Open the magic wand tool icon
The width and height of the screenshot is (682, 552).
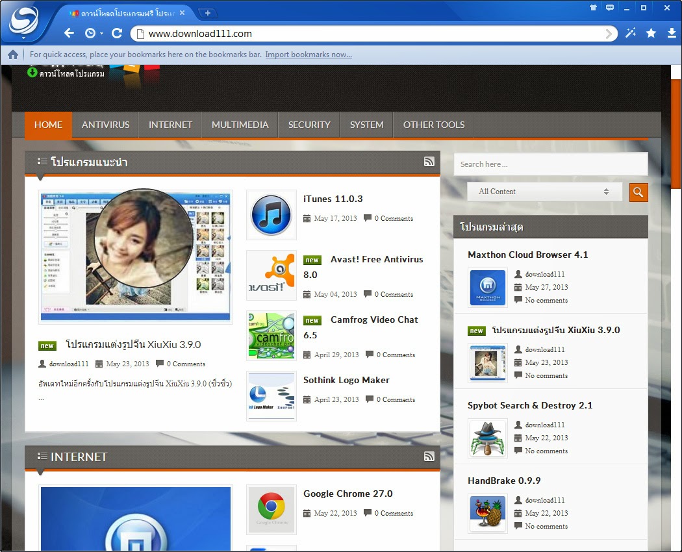pos(630,33)
